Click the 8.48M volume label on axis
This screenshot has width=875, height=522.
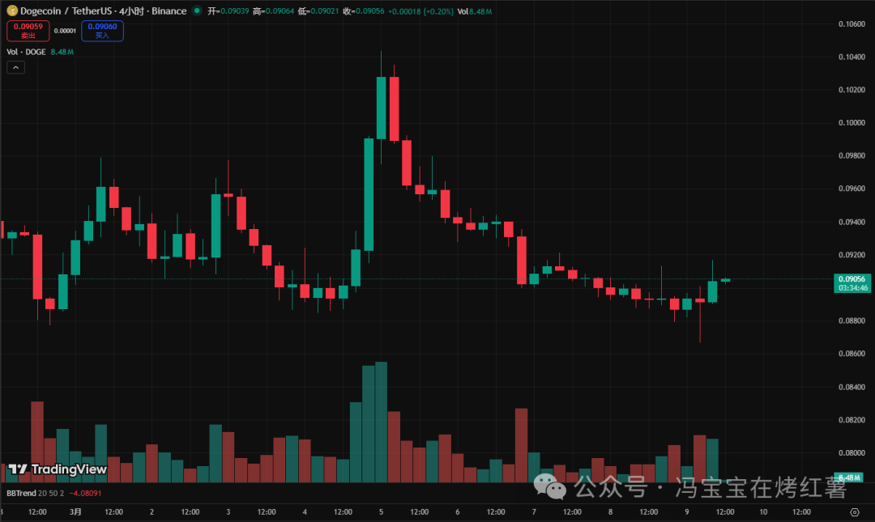[852, 477]
